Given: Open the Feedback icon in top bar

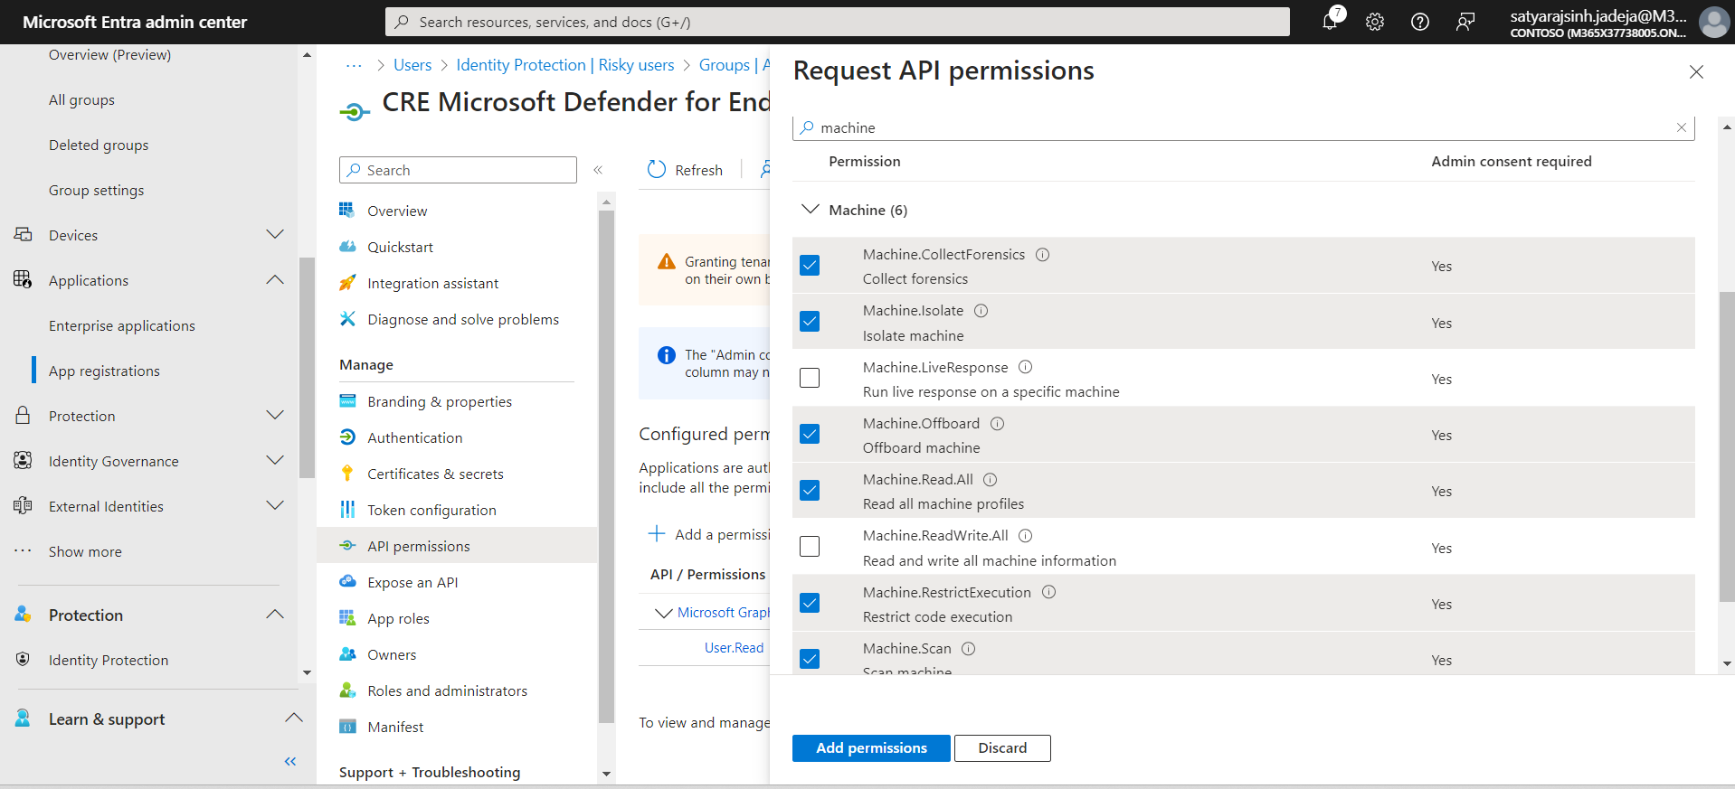Looking at the screenshot, I should tap(1465, 22).
